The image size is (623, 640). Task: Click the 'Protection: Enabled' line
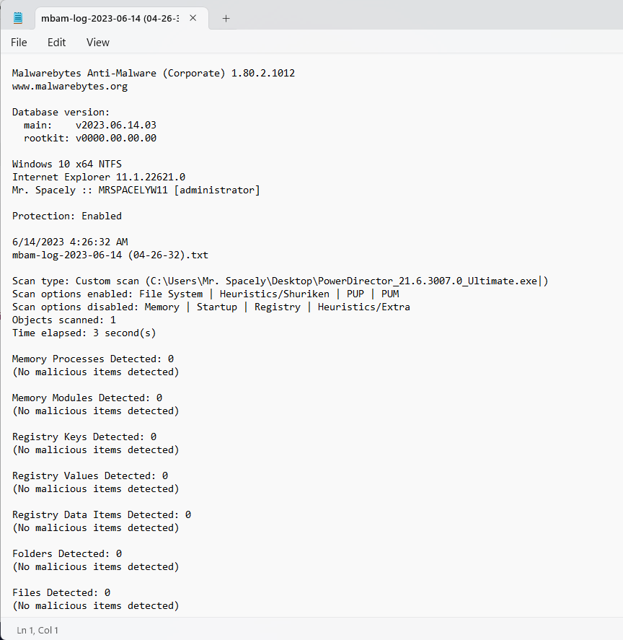pos(67,216)
